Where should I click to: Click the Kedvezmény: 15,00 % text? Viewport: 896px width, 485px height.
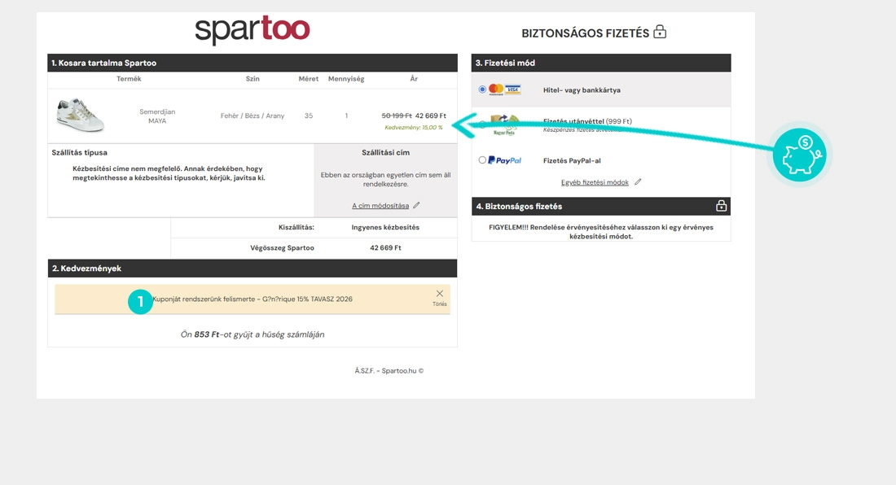coord(414,128)
